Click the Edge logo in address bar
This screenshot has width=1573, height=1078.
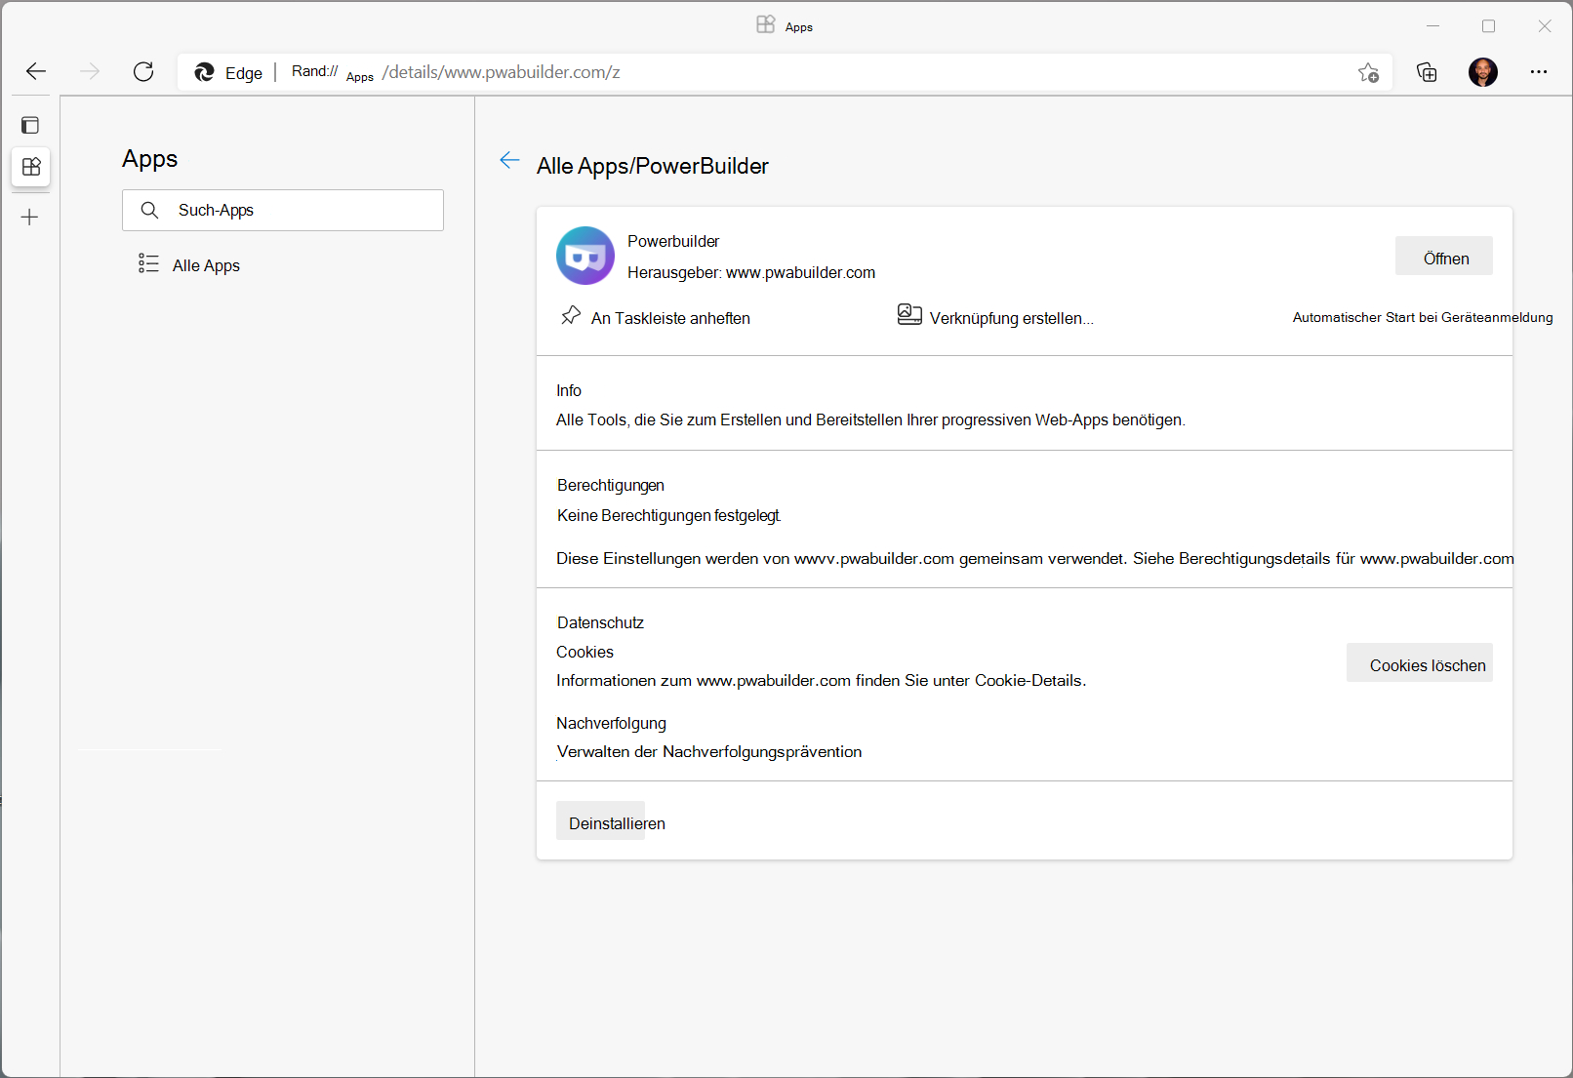click(x=204, y=72)
